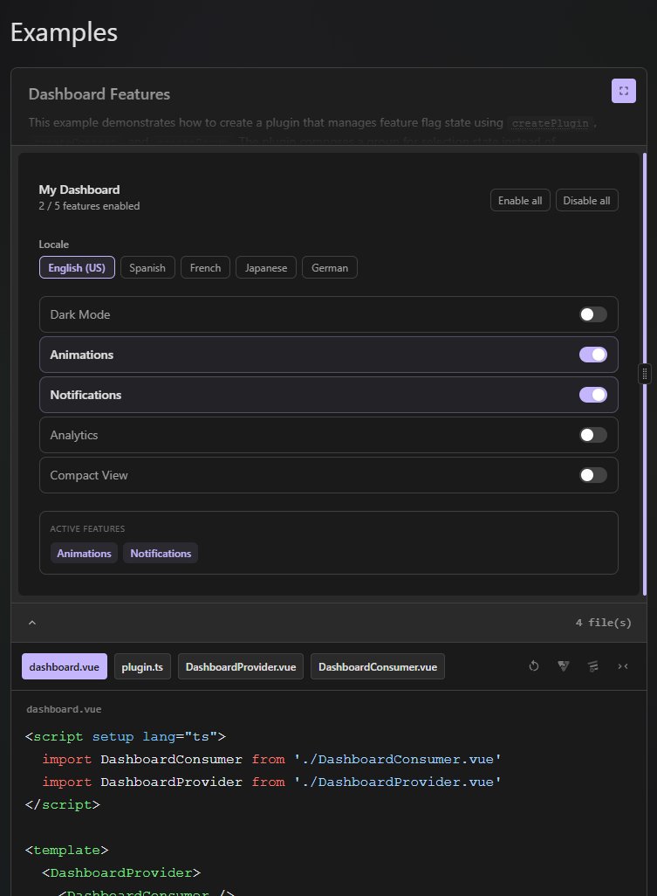657x896 pixels.
Task: Enable the Analytics switch
Action: (x=593, y=435)
